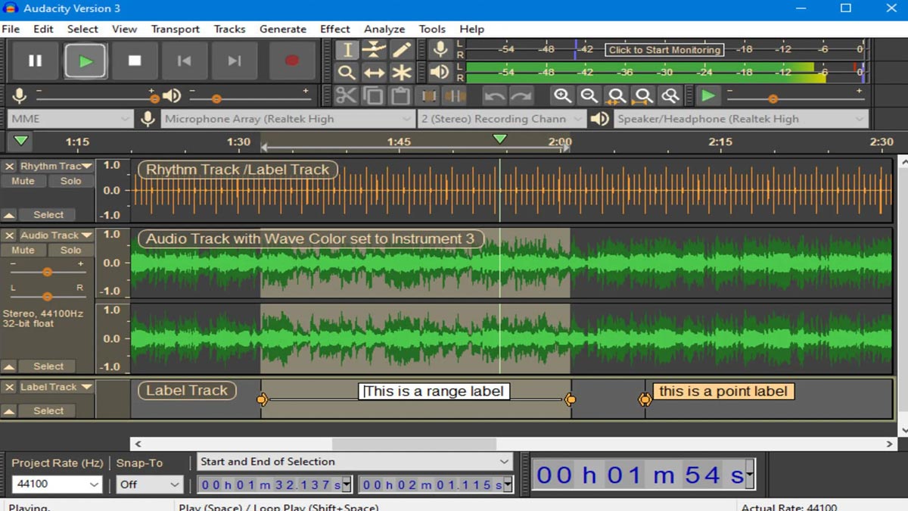Viewport: 908px width, 511px height.
Task: Click Fit Selection to Width icon
Action: coord(616,96)
